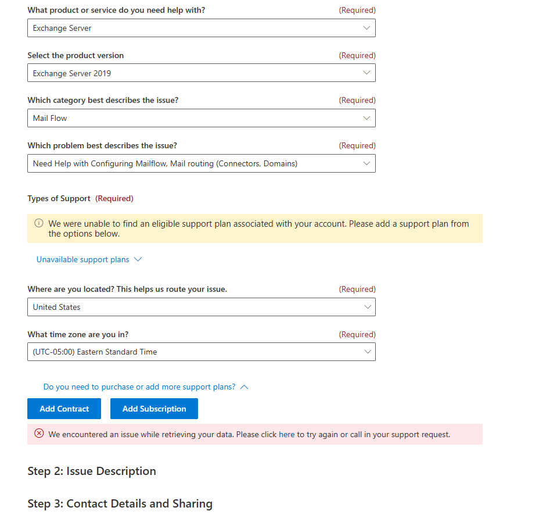Open the product version dropdown

pos(202,73)
